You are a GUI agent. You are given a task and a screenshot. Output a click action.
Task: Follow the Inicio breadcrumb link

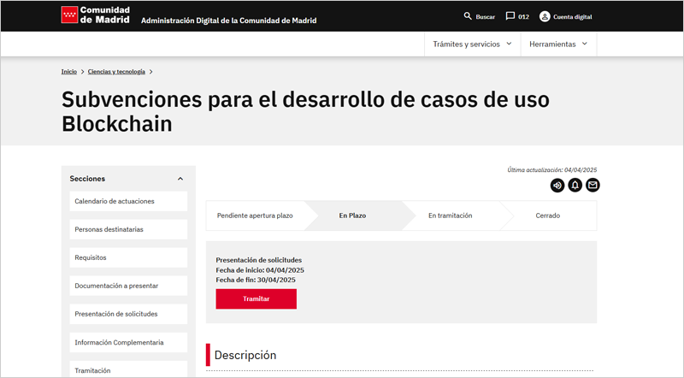point(69,72)
